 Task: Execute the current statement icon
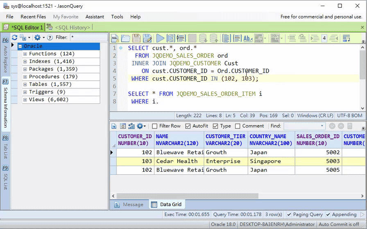pyautogui.click(x=171, y=38)
